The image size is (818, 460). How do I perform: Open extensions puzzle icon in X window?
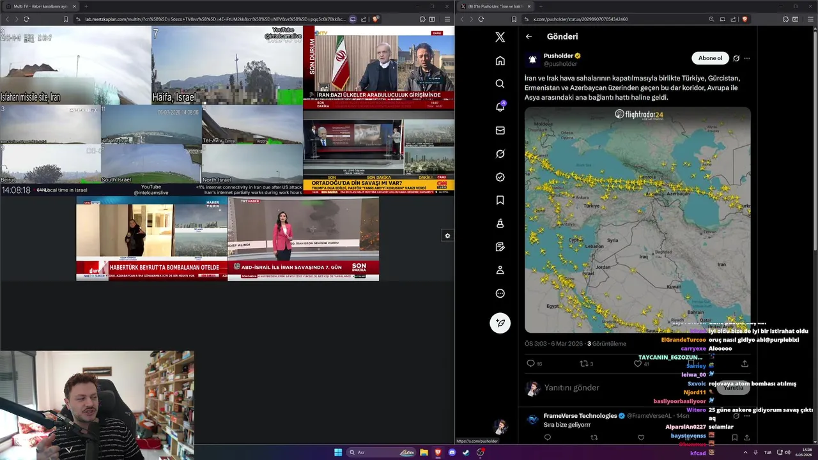pyautogui.click(x=785, y=19)
